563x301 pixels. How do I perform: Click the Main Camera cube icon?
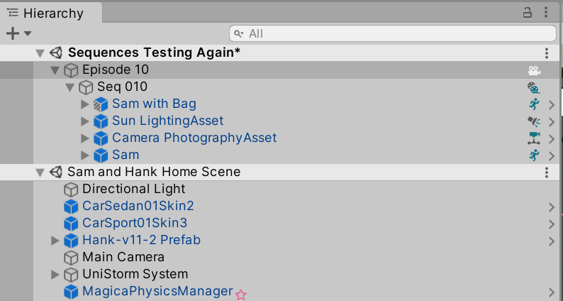(x=71, y=258)
